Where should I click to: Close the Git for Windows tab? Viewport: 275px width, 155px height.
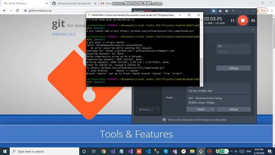tap(47, 3)
